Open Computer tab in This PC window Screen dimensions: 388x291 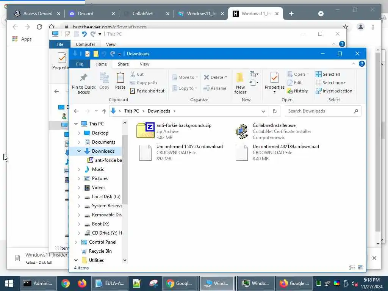(x=85, y=44)
